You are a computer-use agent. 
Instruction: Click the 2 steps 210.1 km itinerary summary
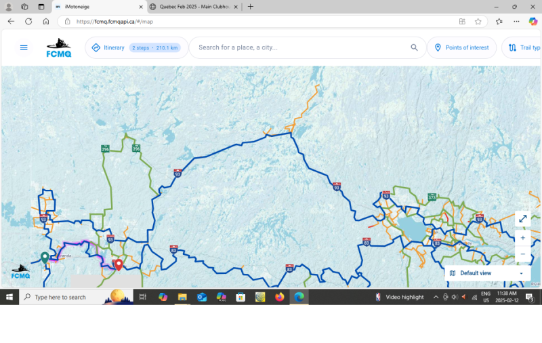pyautogui.click(x=154, y=48)
